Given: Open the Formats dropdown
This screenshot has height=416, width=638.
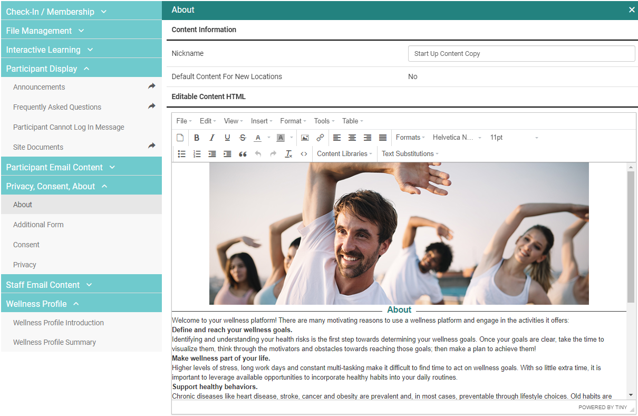Looking at the screenshot, I should tap(410, 138).
